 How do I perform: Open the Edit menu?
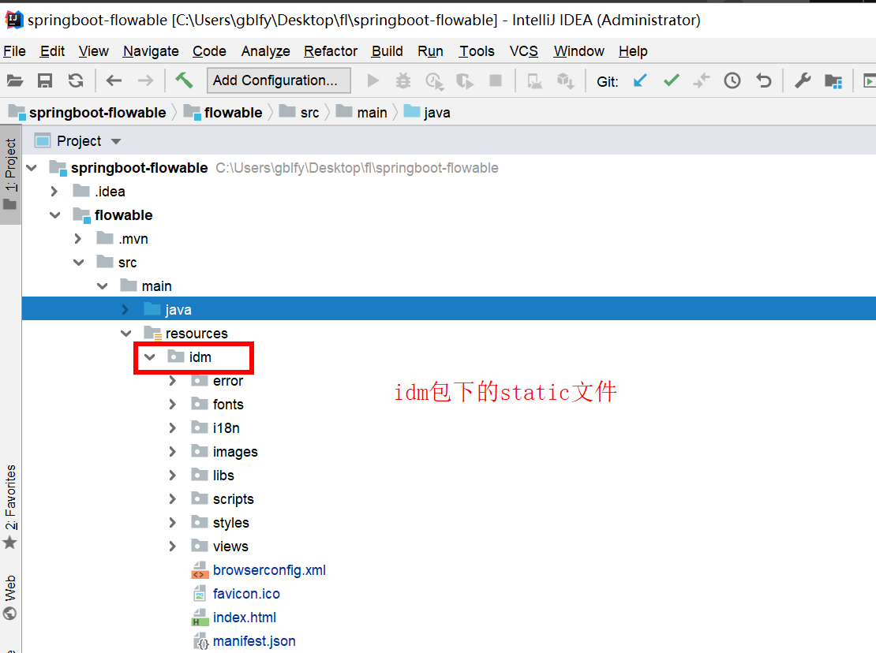52,51
